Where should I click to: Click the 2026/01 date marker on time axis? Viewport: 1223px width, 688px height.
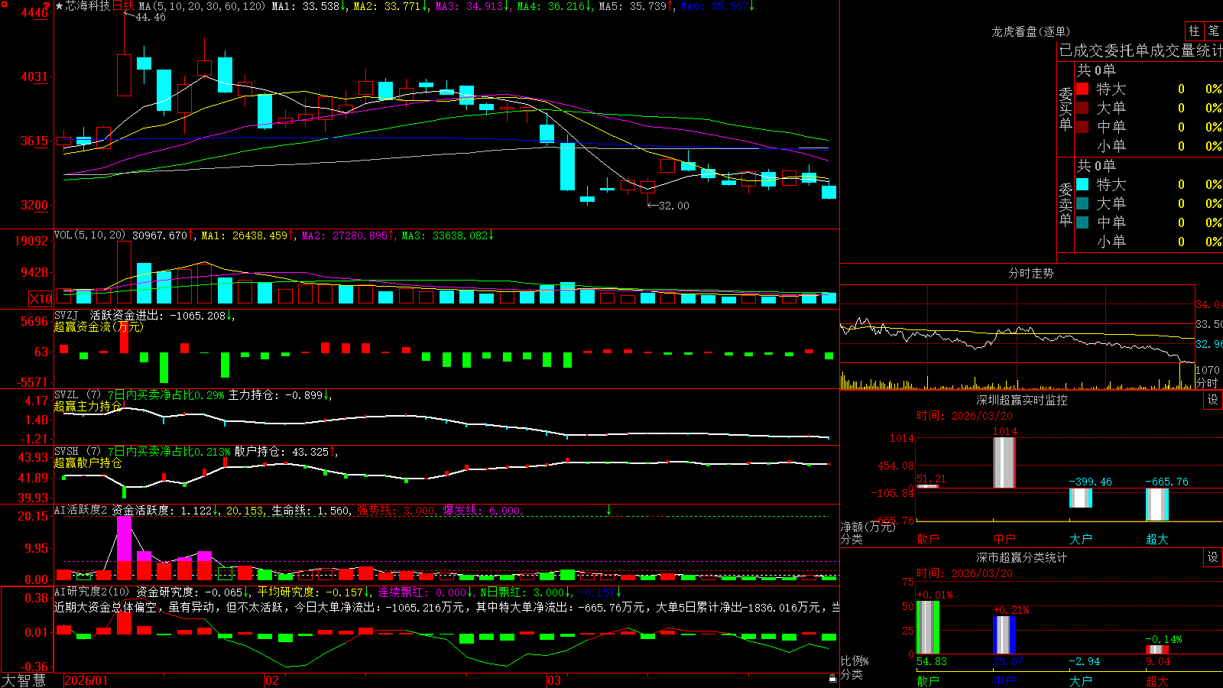86,680
